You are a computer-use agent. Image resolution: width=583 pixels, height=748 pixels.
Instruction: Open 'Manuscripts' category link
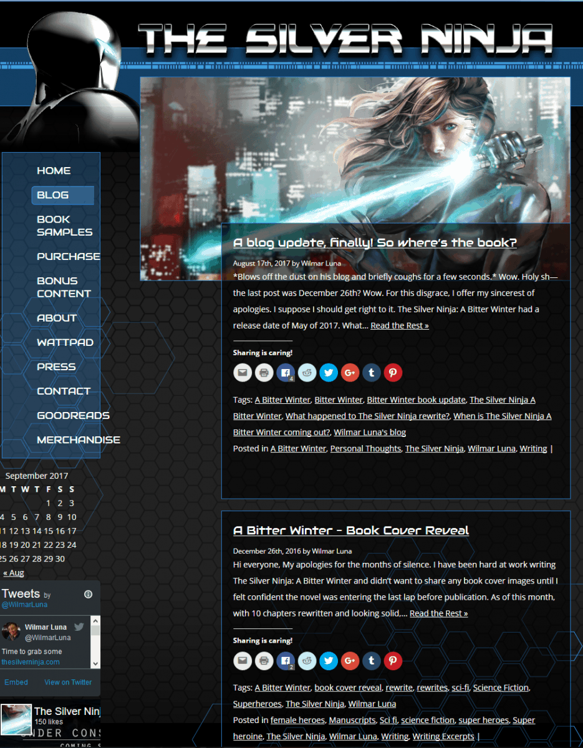pyautogui.click(x=352, y=720)
